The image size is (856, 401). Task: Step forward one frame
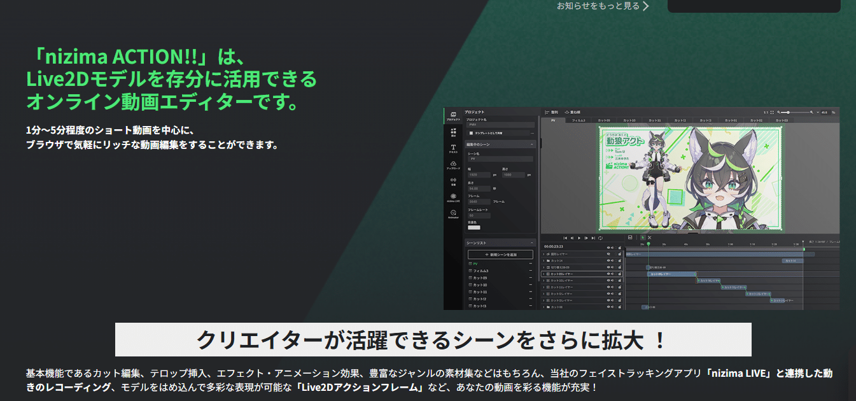[586, 237]
